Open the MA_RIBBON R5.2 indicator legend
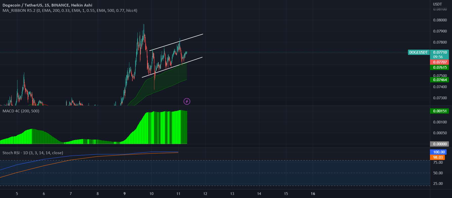The image size is (452, 198). (70, 11)
